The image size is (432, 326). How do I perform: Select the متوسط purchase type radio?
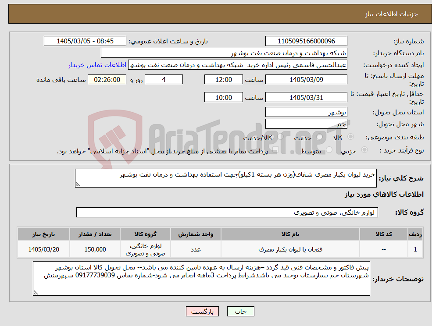pyautogui.click(x=329, y=150)
